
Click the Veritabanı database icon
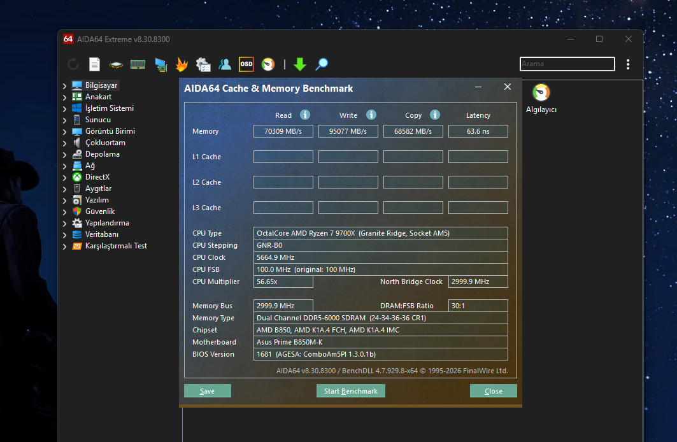point(77,234)
